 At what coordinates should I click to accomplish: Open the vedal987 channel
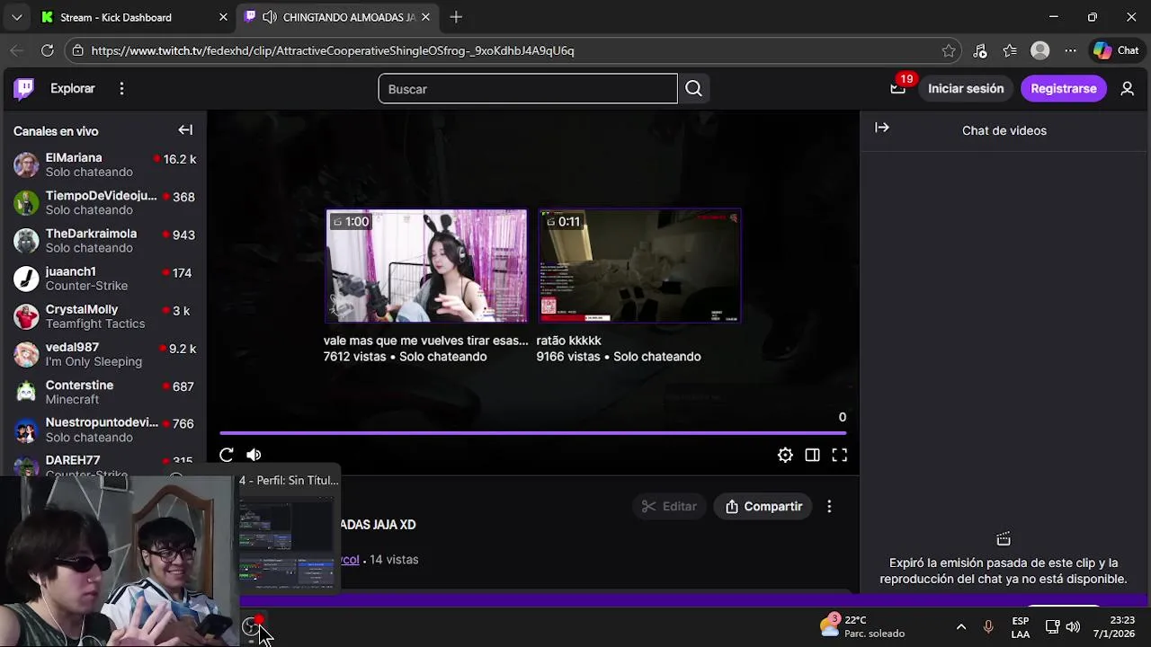(103, 354)
